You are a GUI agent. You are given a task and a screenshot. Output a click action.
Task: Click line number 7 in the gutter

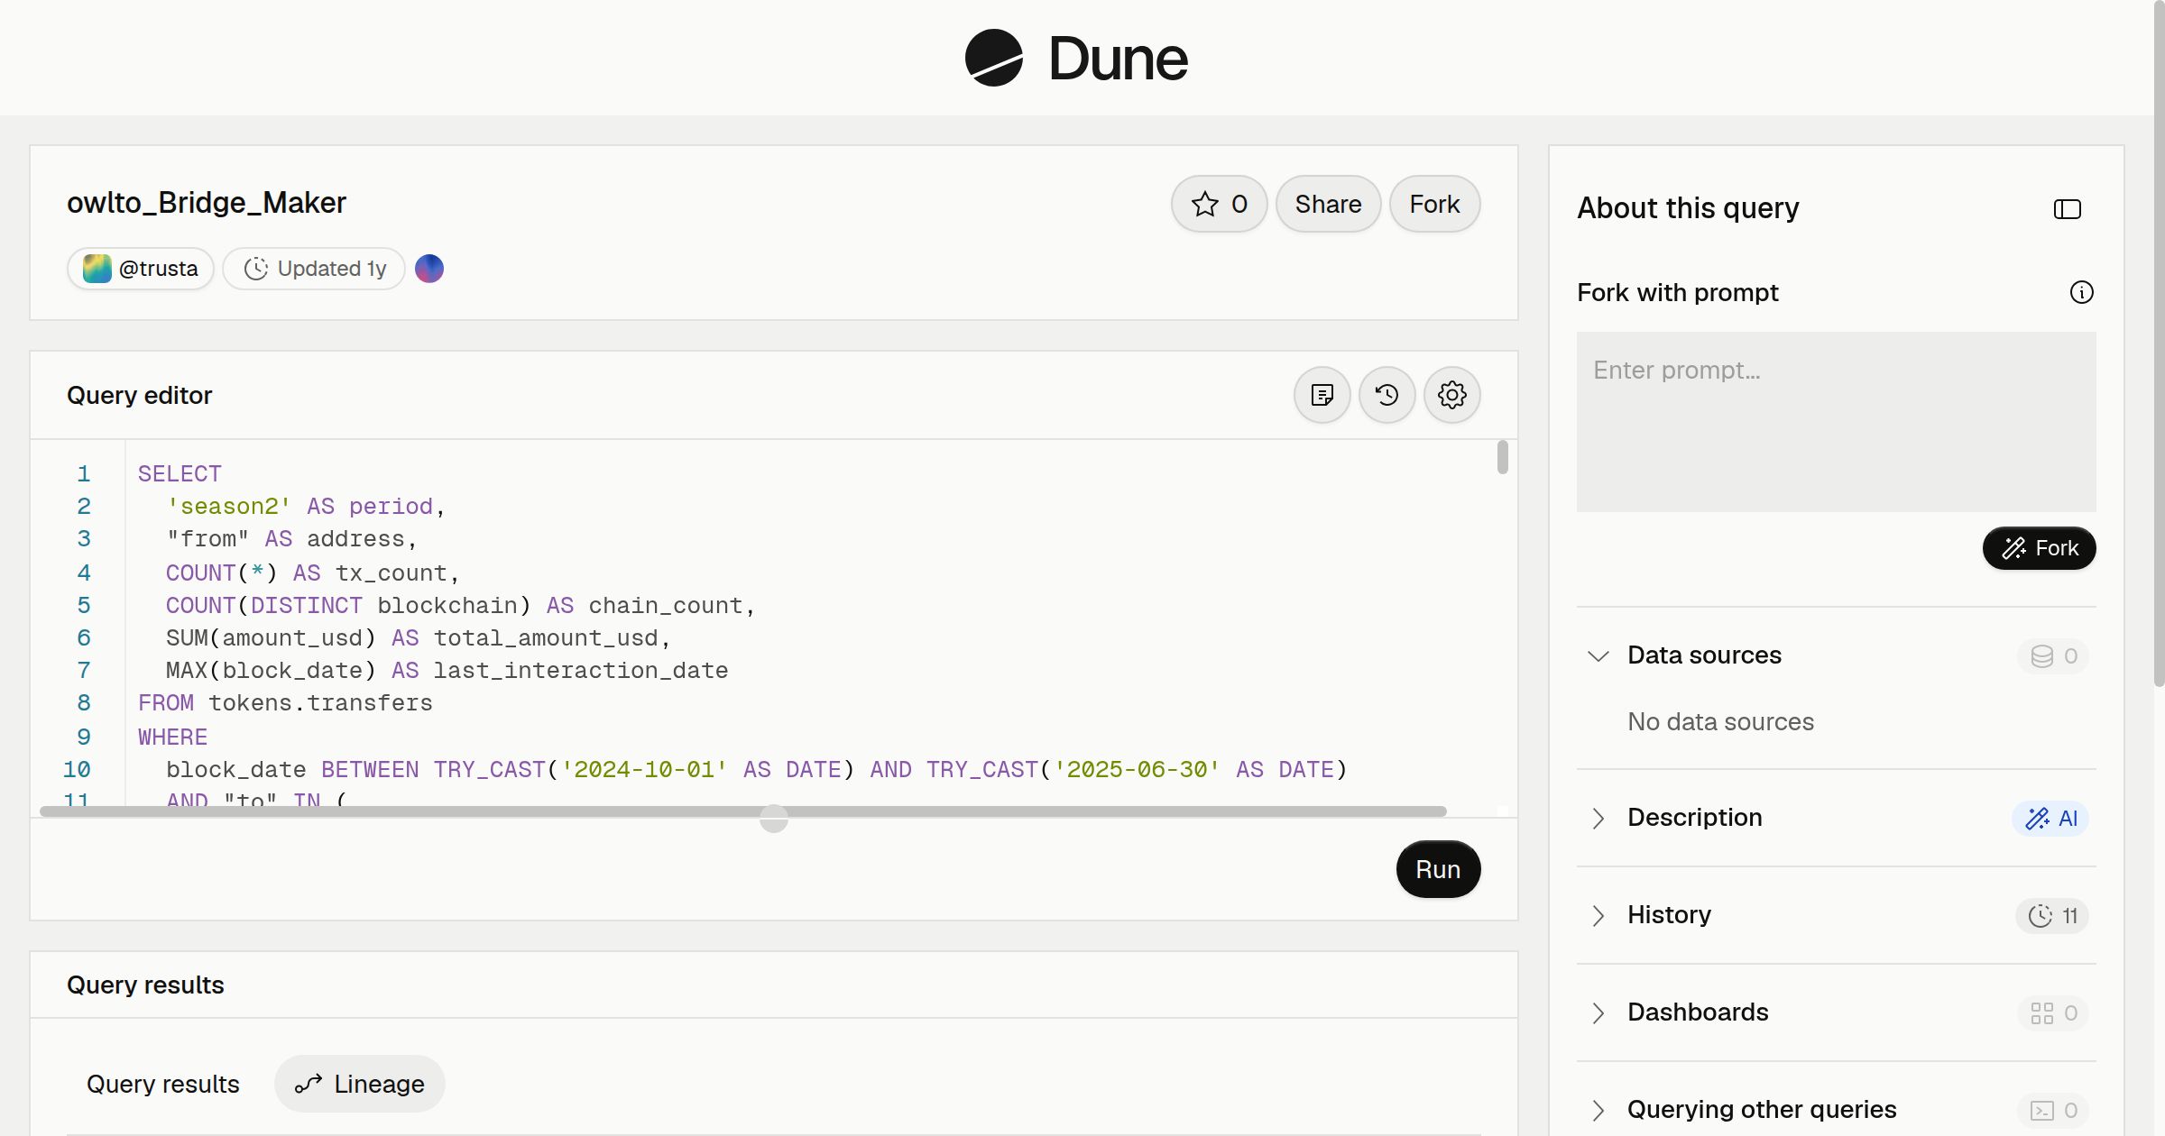click(84, 671)
